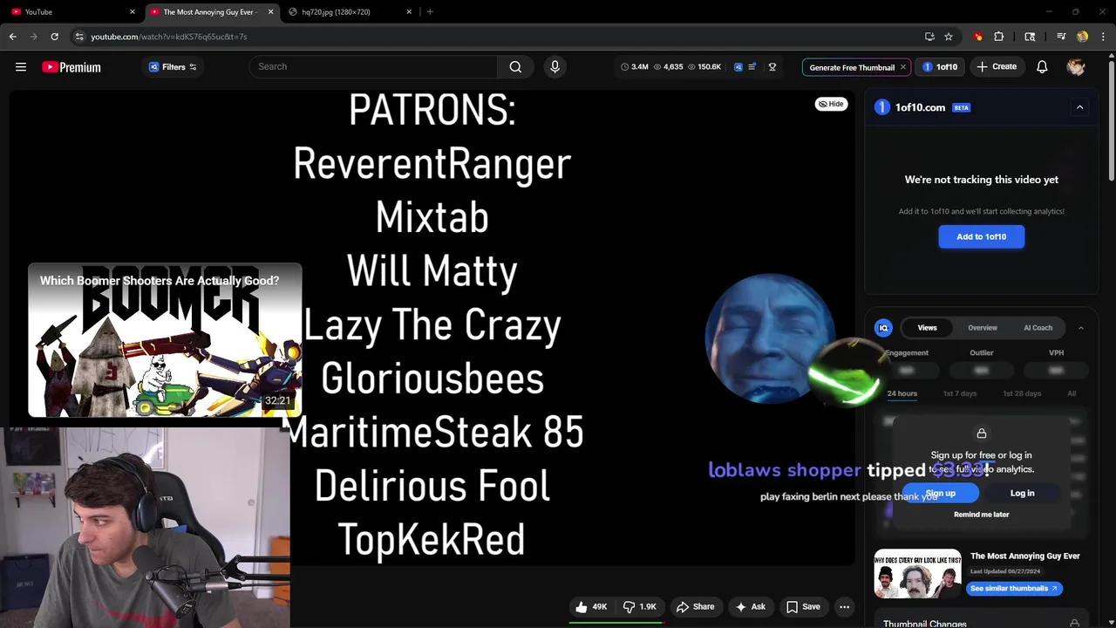Close the hq720.jpg tab
This screenshot has width=1116, height=628.
[410, 11]
